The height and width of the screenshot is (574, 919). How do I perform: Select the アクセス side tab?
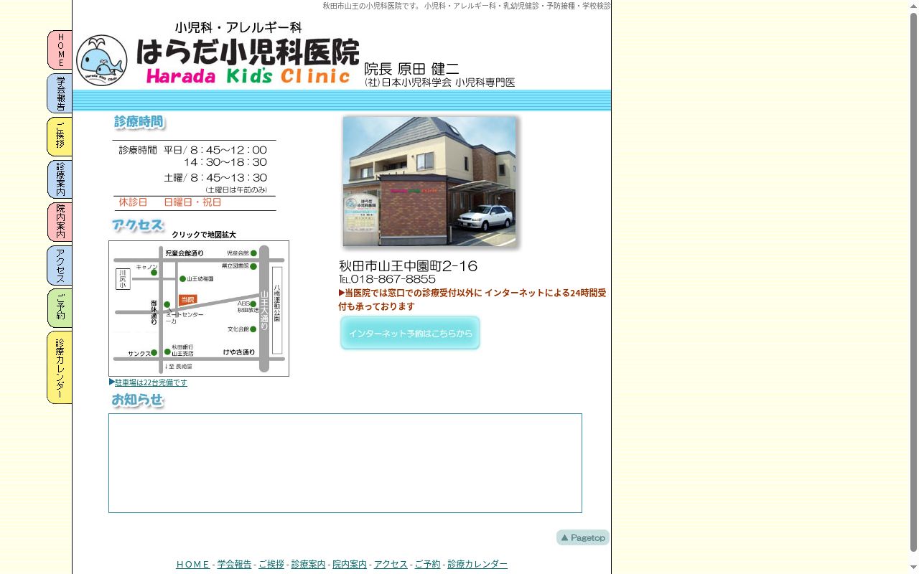pos(60,265)
